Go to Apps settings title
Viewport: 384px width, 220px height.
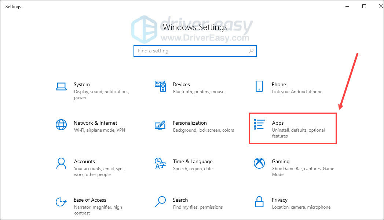click(278, 123)
